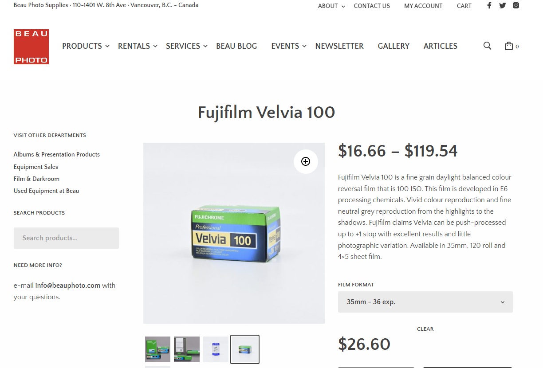Open the Beau Blog menu item

(x=236, y=46)
